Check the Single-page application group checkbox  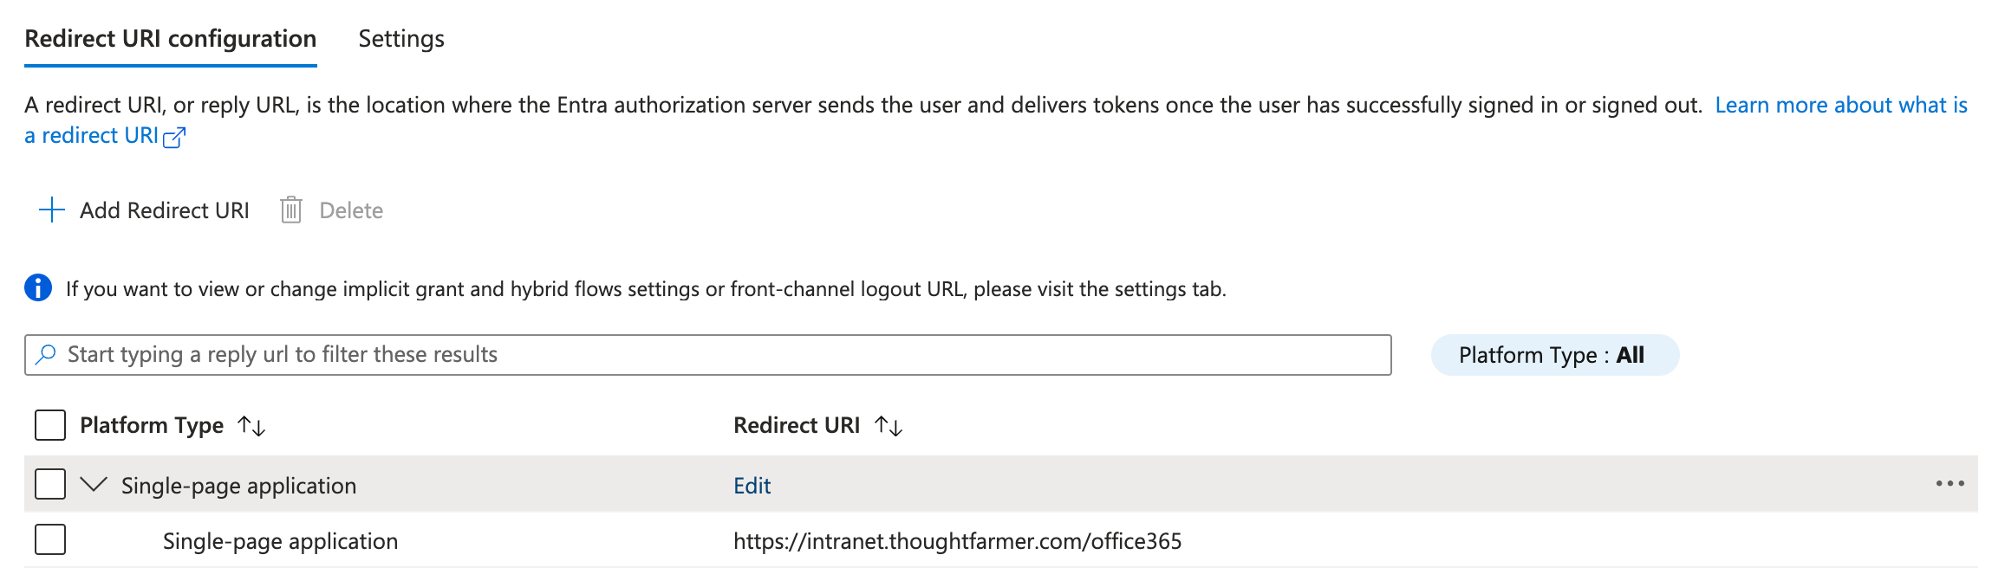pos(49,484)
